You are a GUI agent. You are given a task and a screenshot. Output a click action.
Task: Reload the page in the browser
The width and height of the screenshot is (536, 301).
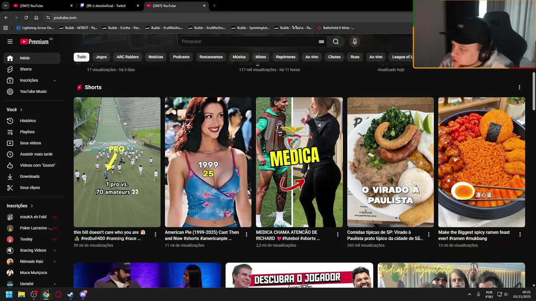pos(26,18)
